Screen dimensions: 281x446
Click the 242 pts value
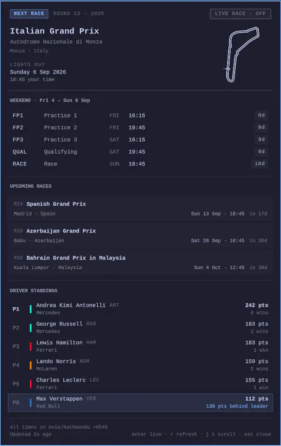[x=257, y=305]
